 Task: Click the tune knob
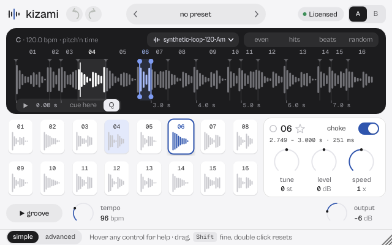tap(287, 161)
